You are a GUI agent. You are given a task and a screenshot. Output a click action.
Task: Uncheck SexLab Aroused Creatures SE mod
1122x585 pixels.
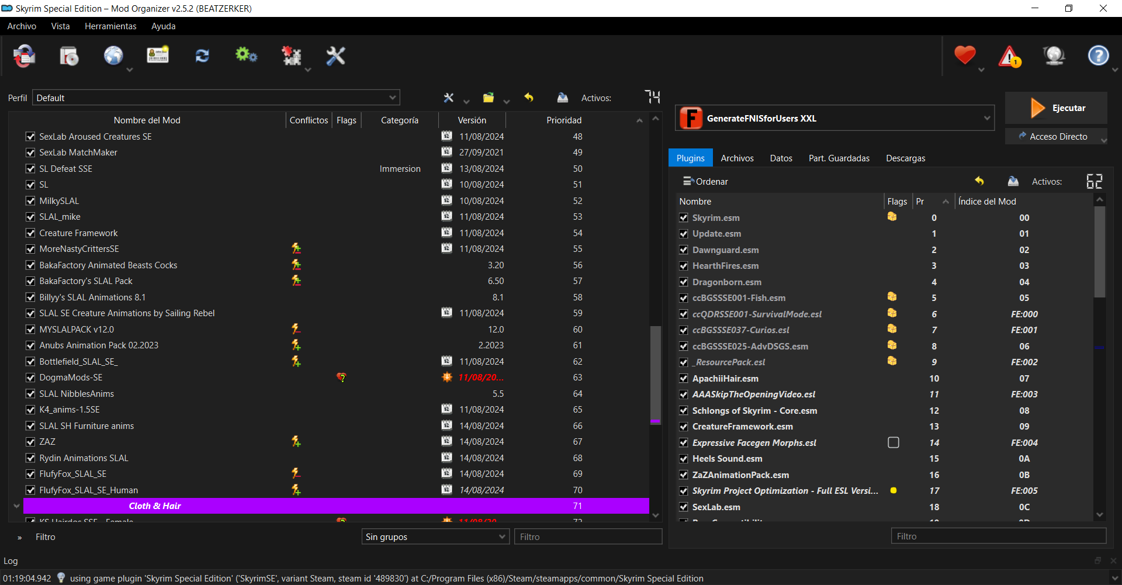(30, 136)
